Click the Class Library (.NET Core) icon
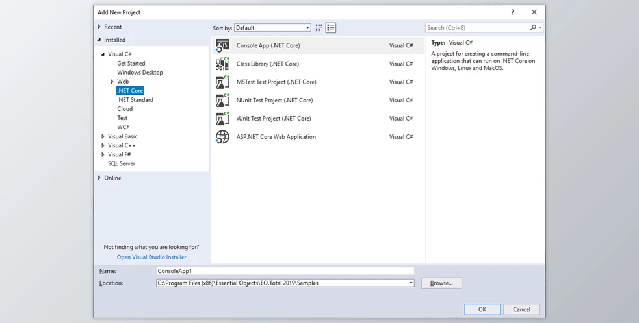 [223, 64]
